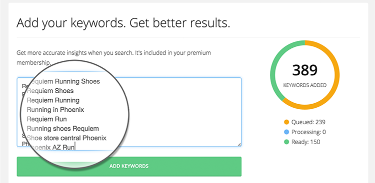Select the Ready: 150 legend label
Screen dimensions: 375x183
(x=305, y=142)
